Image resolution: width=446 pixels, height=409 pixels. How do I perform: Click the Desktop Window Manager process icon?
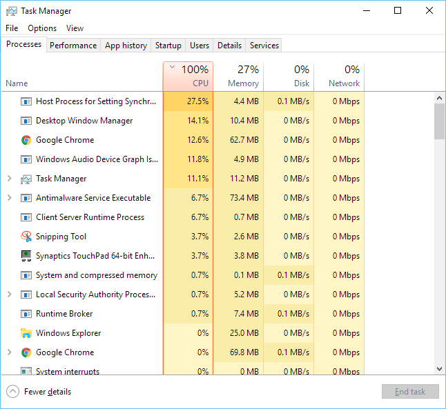[26, 121]
